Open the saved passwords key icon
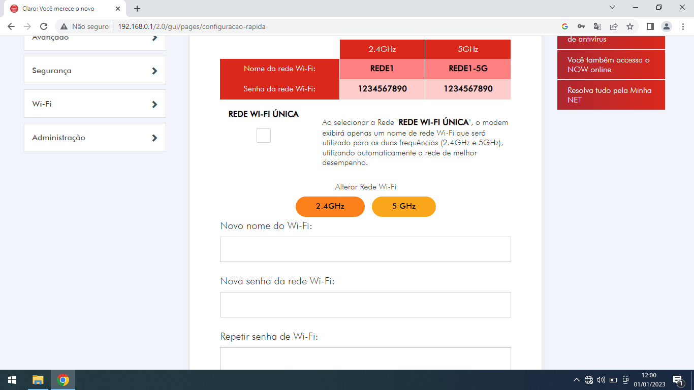Screen dimensions: 694x390 (581, 26)
